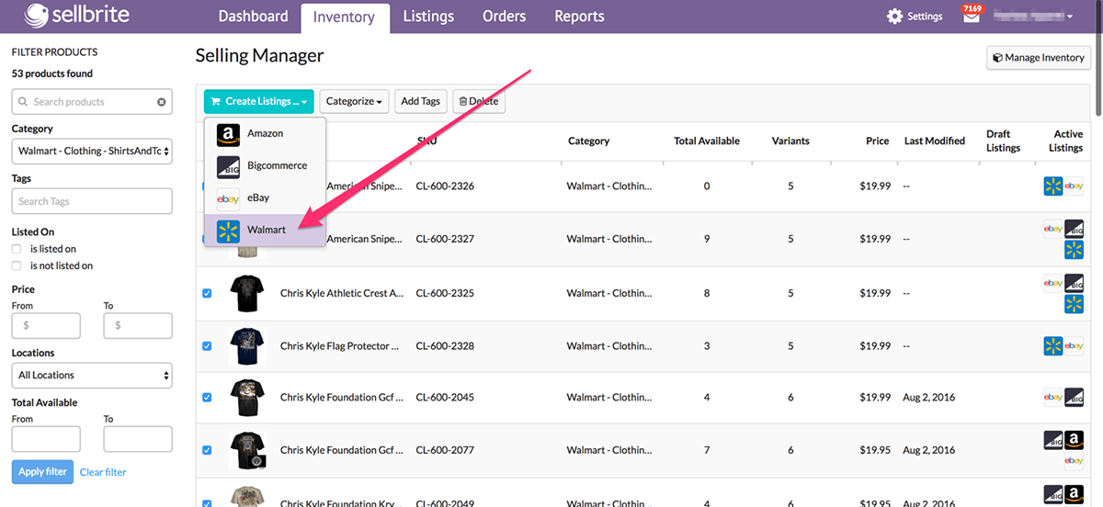Viewport: 1103px width, 507px height.
Task: Click Walmart listing icon in CL-600-2326 row
Action: 1053,186
